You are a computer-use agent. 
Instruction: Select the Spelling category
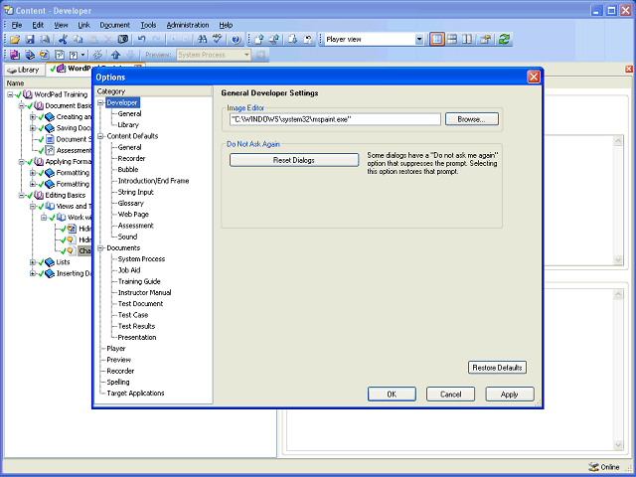118,382
